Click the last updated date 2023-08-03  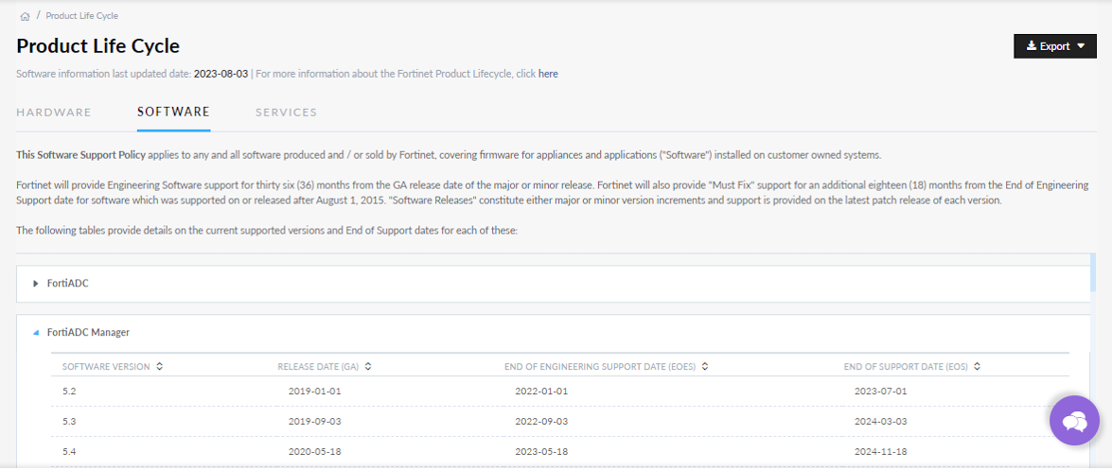point(221,74)
